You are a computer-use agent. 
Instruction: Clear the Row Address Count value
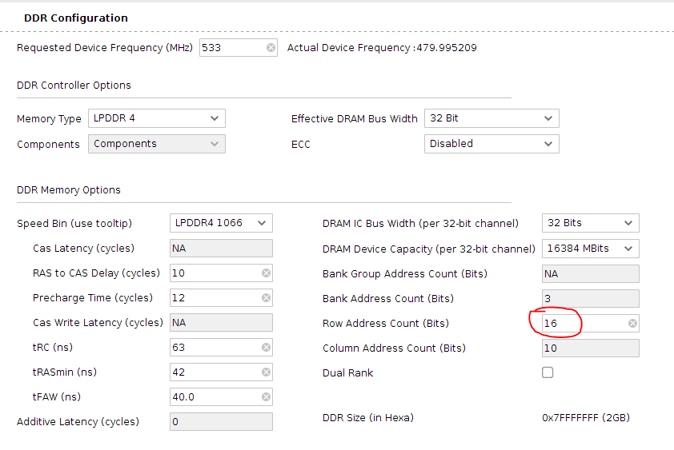pos(632,324)
